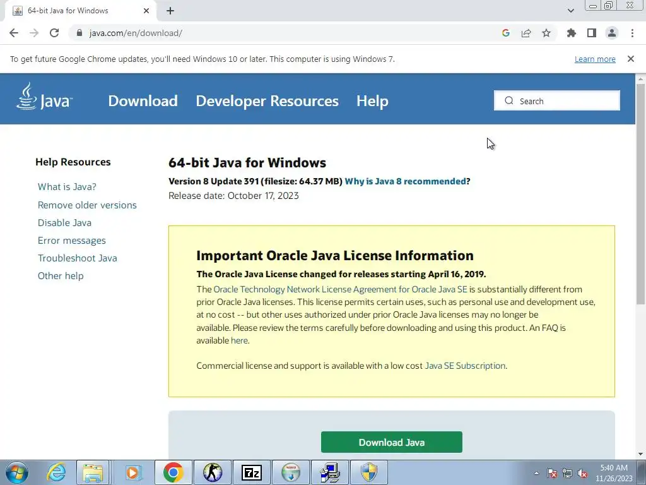The height and width of the screenshot is (485, 646).
Task: Open the Other help link
Action: point(61,276)
